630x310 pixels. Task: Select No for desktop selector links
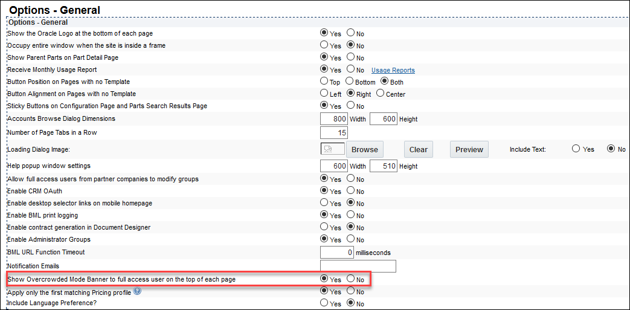pos(351,202)
